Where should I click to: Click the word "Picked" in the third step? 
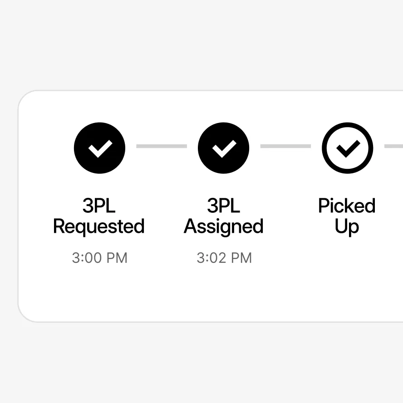coord(347,206)
